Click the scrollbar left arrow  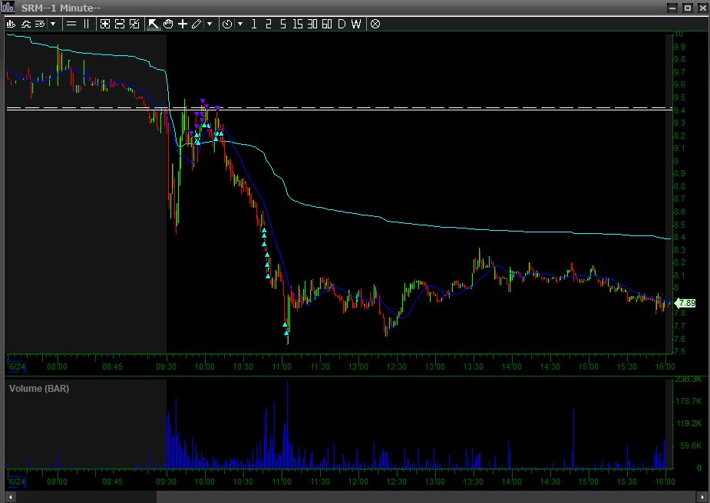coord(11,498)
